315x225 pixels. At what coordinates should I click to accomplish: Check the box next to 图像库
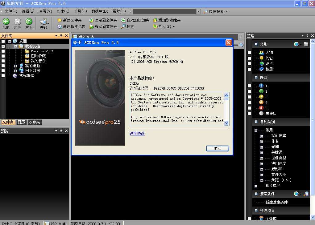tap(249, 219)
